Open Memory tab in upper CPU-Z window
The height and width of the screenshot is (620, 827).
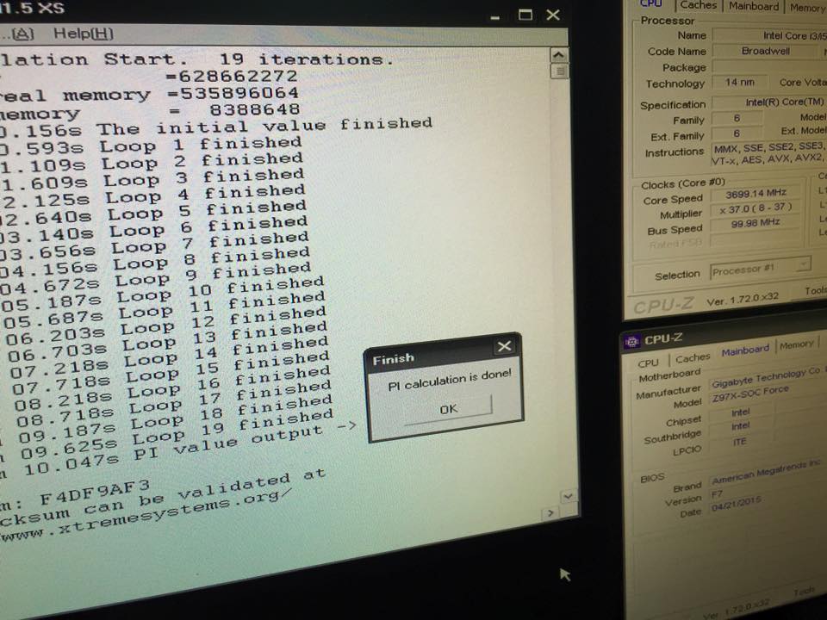pos(807,7)
